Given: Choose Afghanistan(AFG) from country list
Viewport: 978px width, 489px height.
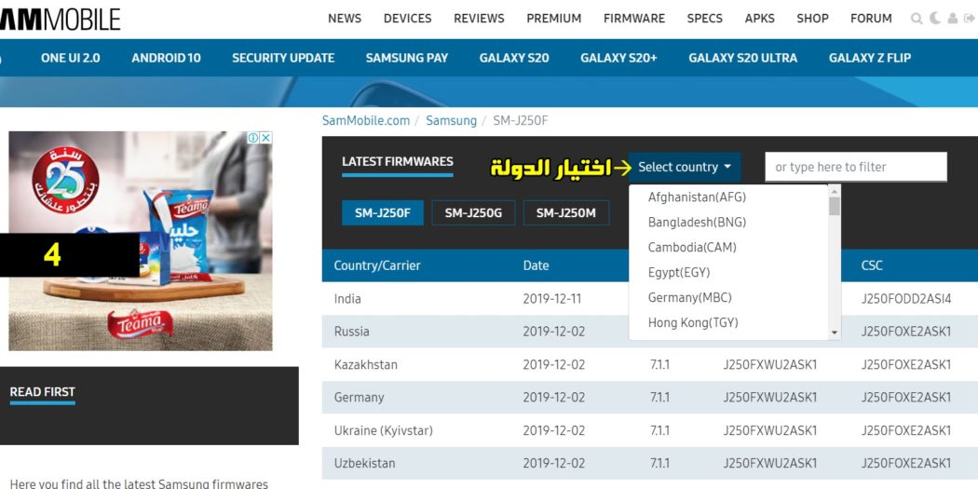Looking at the screenshot, I should click(x=697, y=197).
